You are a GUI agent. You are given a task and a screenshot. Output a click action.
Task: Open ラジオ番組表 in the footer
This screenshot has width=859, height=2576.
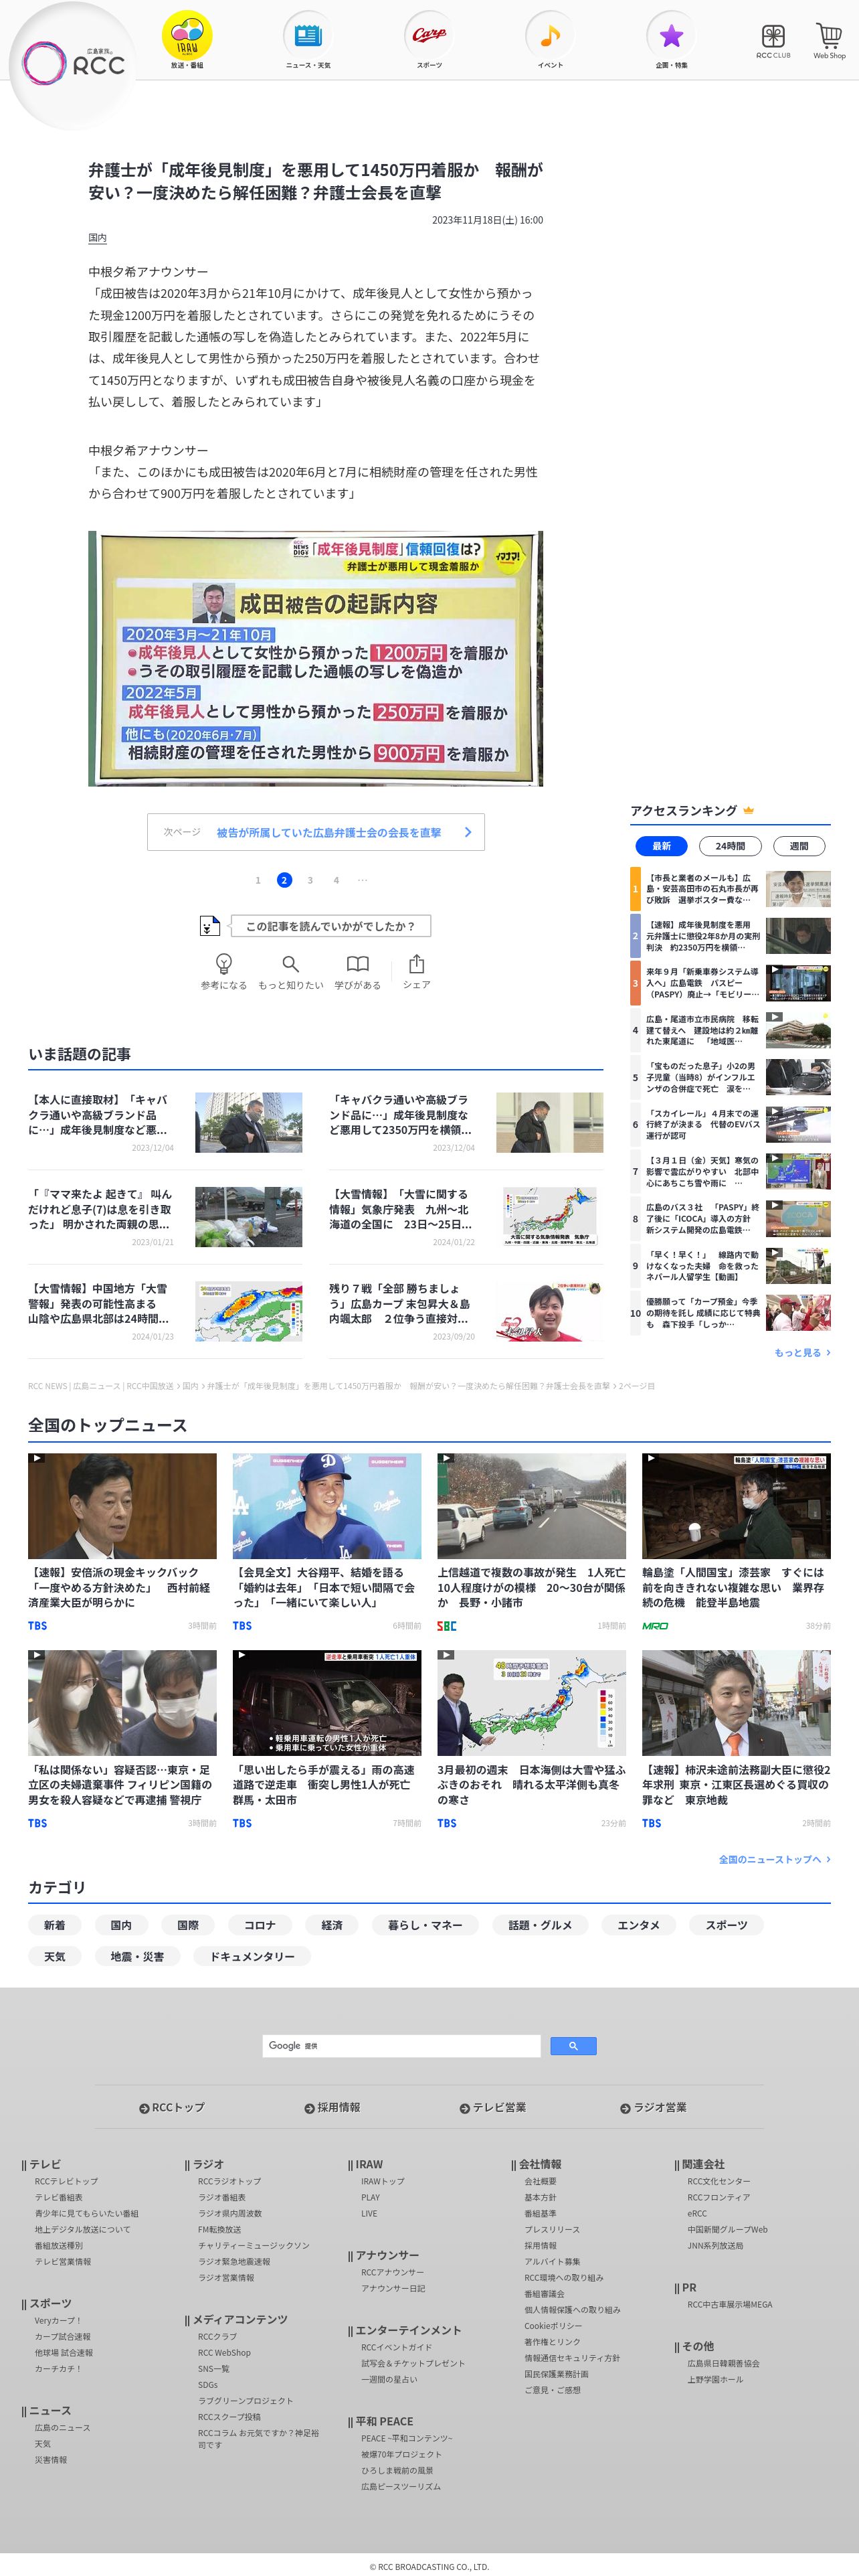click(x=221, y=2197)
